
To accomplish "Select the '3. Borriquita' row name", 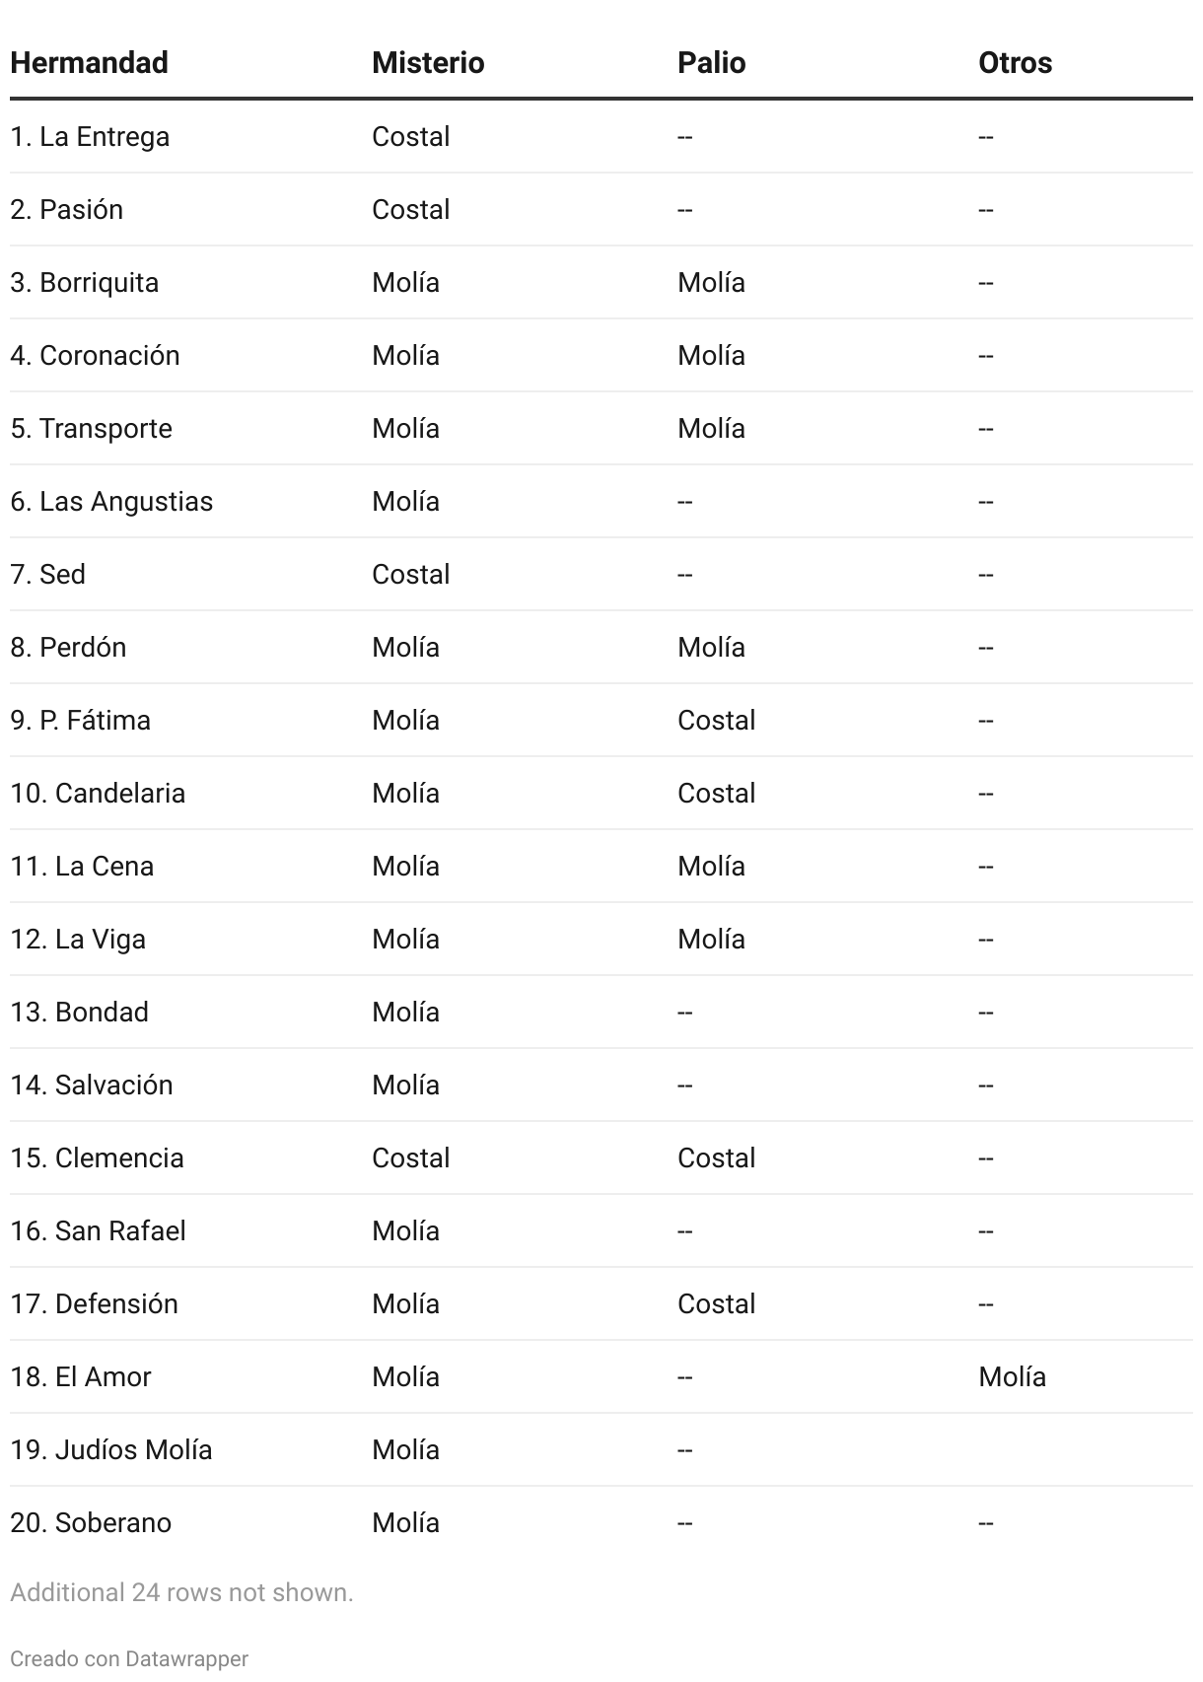I will [84, 283].
